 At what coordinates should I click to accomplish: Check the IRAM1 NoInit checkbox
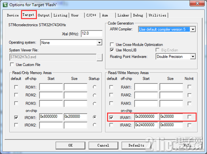click(x=189, y=117)
